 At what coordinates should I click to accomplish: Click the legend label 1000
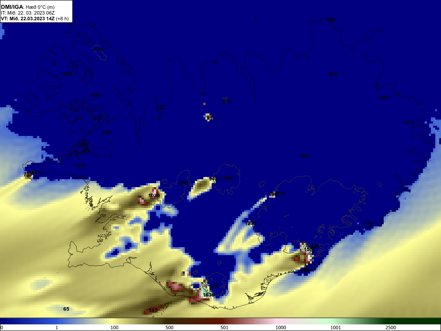280,327
